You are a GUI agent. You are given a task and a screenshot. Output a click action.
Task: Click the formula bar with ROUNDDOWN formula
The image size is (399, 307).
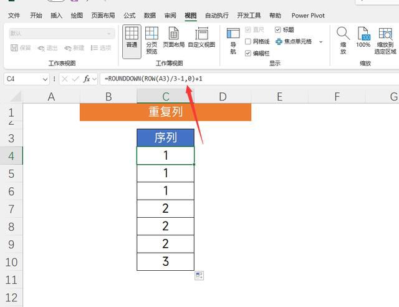(249, 79)
